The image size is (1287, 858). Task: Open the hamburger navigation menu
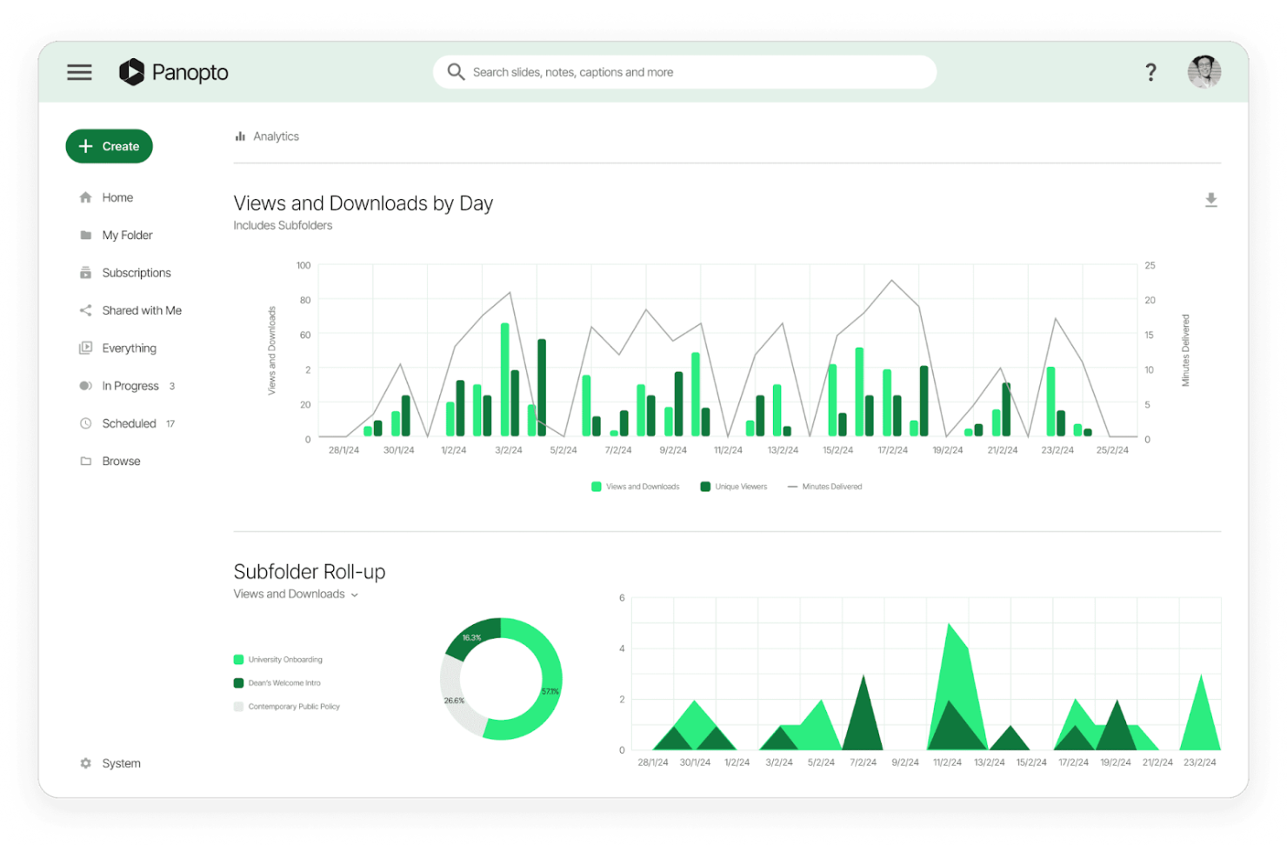click(x=79, y=72)
